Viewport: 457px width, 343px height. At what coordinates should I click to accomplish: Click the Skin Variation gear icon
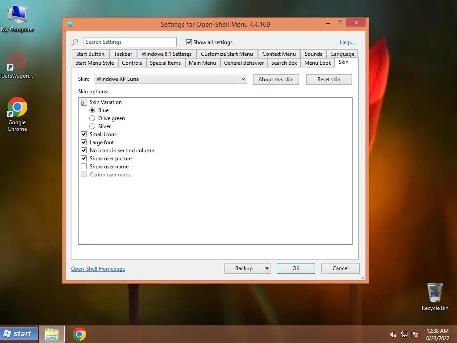tap(83, 102)
